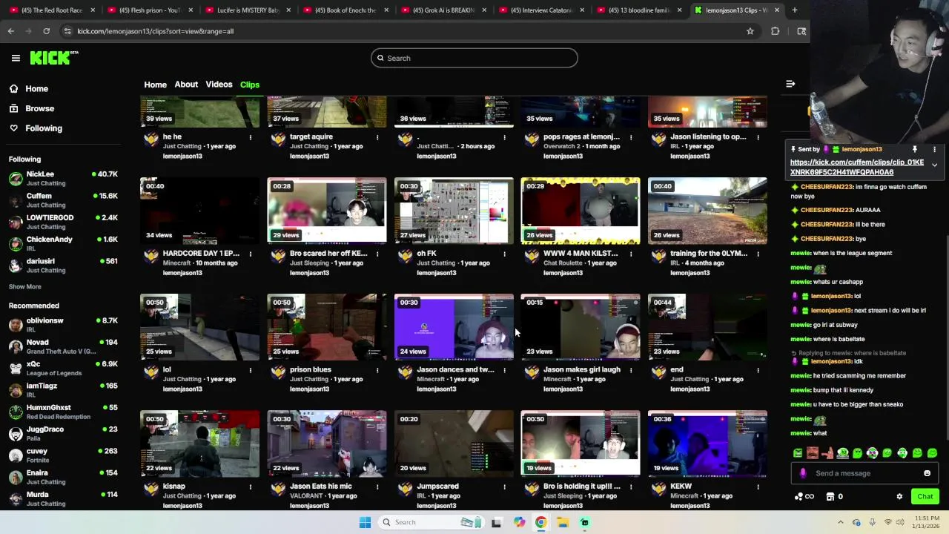Click the purple chat identity badge icon
This screenshot has width=949, height=534.
pos(803,473)
